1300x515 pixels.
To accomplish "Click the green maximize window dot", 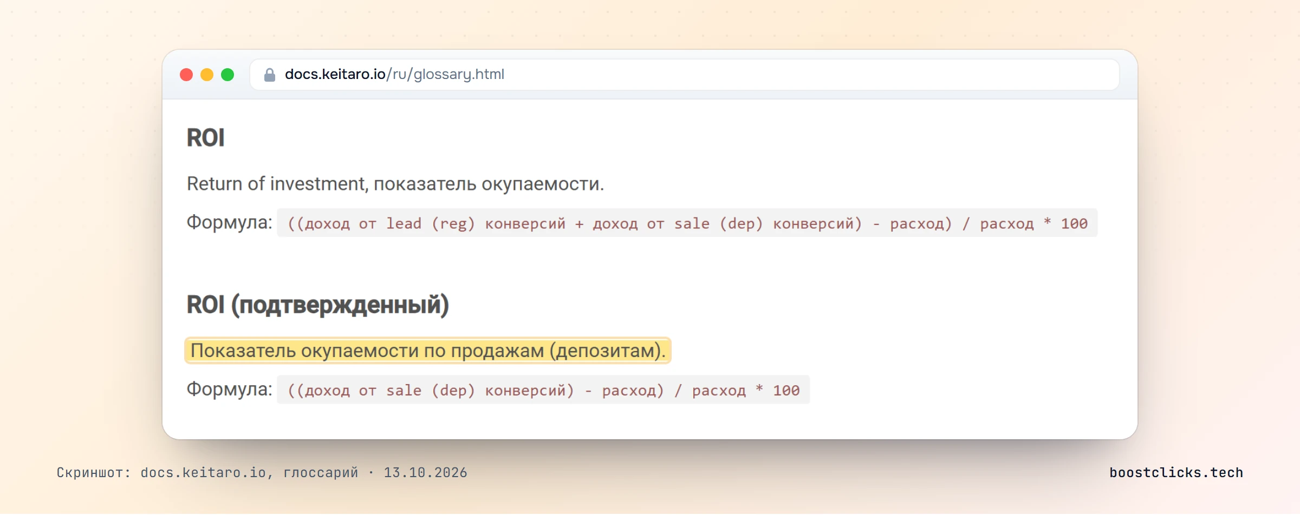I will coord(227,75).
